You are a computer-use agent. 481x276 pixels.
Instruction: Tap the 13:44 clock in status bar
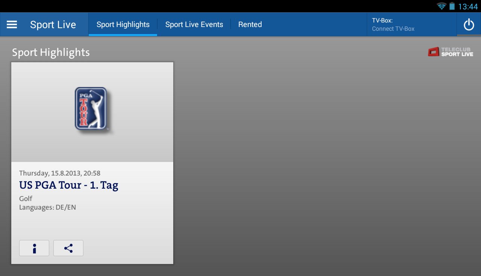pos(468,6)
